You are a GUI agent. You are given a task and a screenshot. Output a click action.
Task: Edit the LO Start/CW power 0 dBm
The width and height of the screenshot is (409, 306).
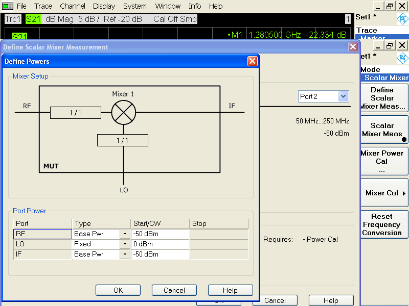click(160, 244)
